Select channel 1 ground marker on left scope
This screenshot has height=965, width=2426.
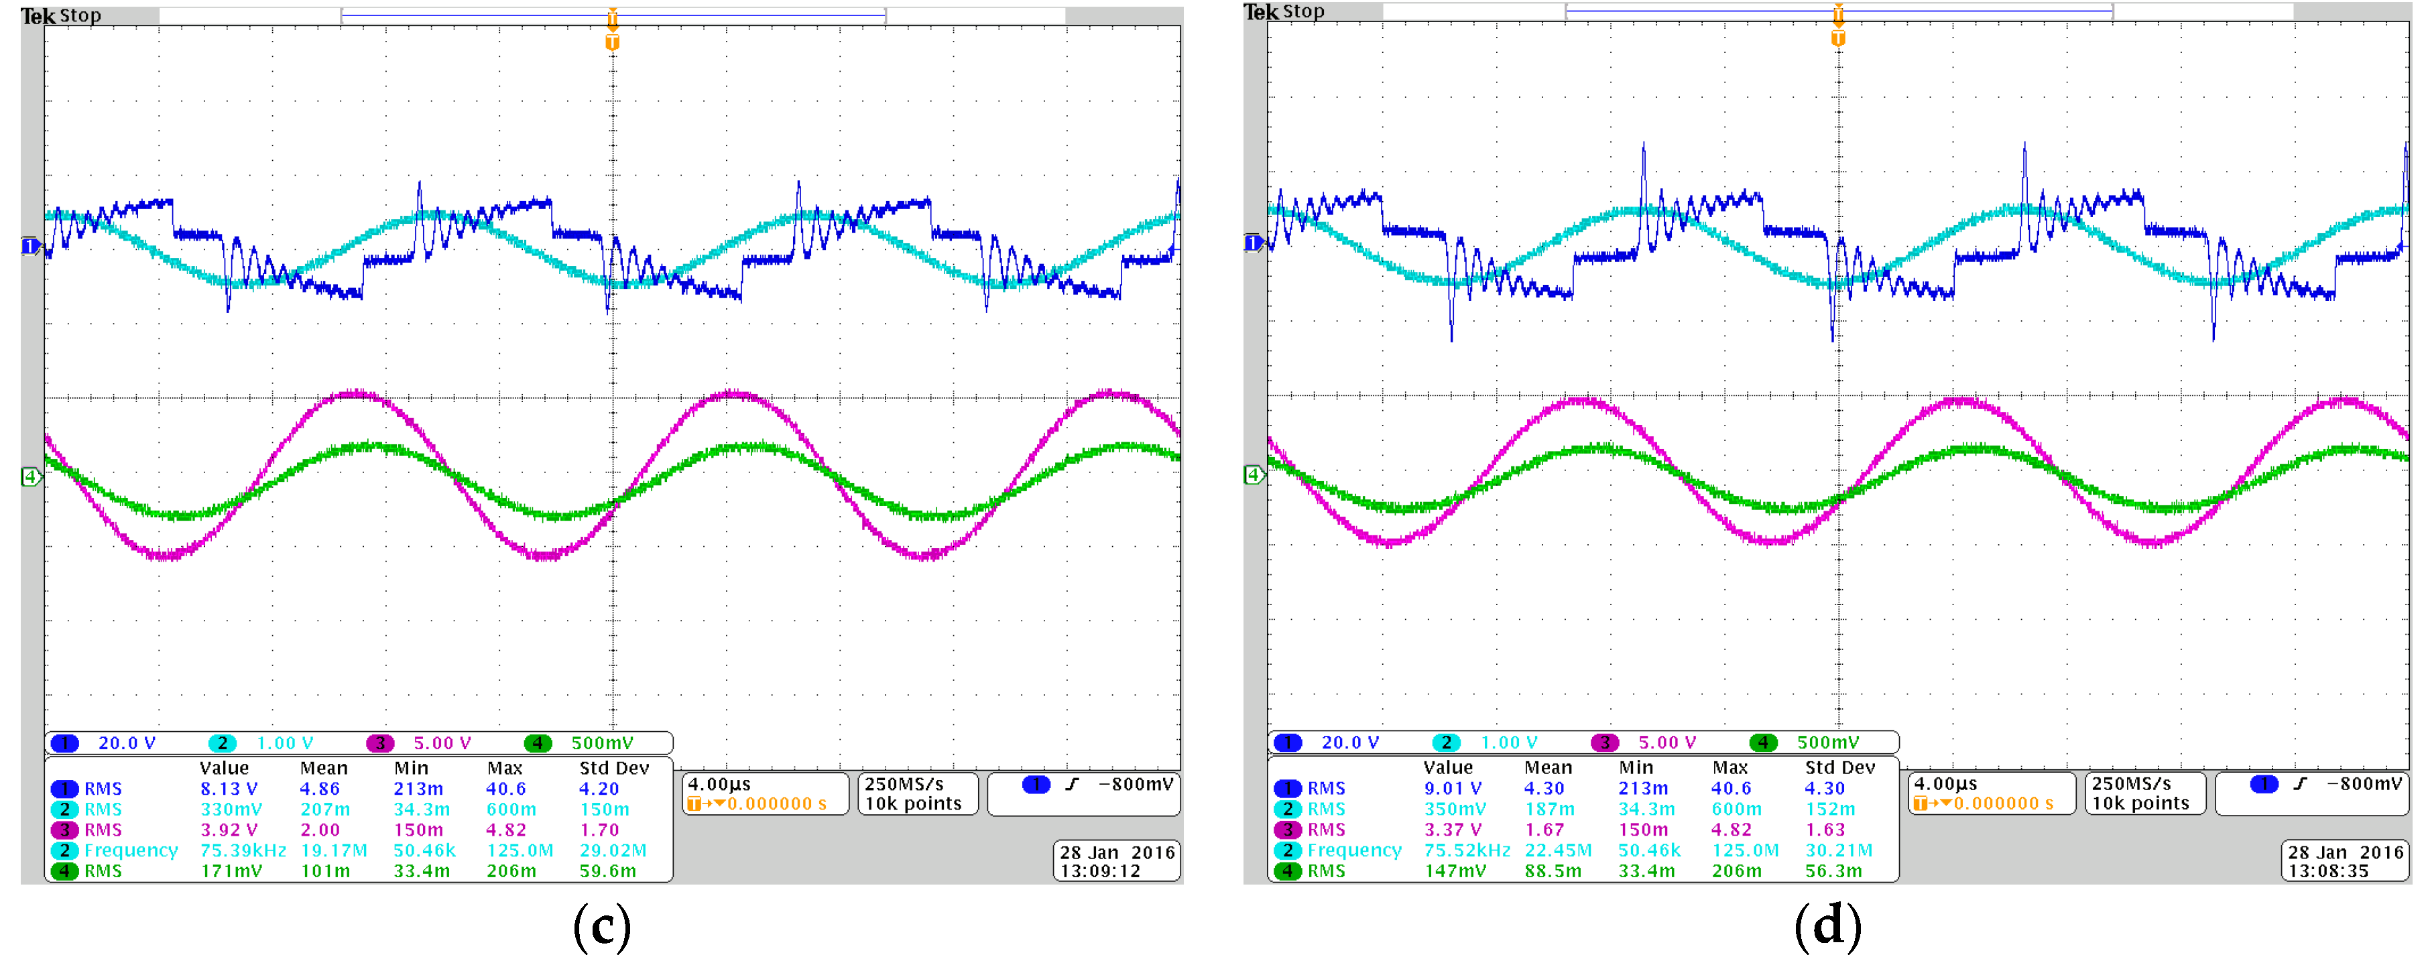coord(30,246)
